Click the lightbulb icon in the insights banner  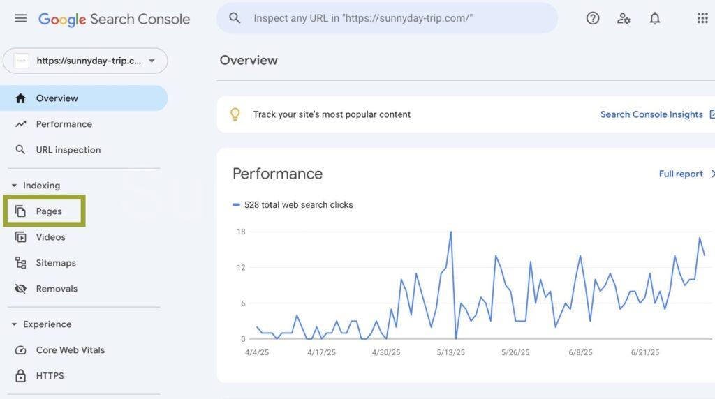tap(235, 114)
